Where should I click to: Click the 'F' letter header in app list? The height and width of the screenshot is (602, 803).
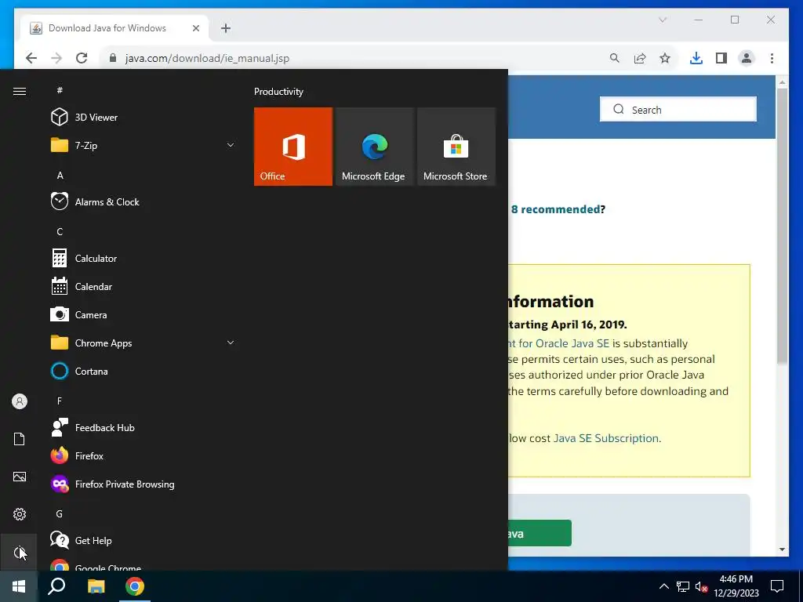coord(60,401)
